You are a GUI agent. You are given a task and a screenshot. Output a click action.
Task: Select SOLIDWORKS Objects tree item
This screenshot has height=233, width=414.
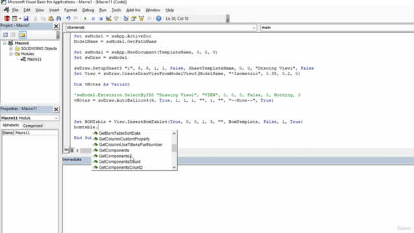click(x=39, y=49)
